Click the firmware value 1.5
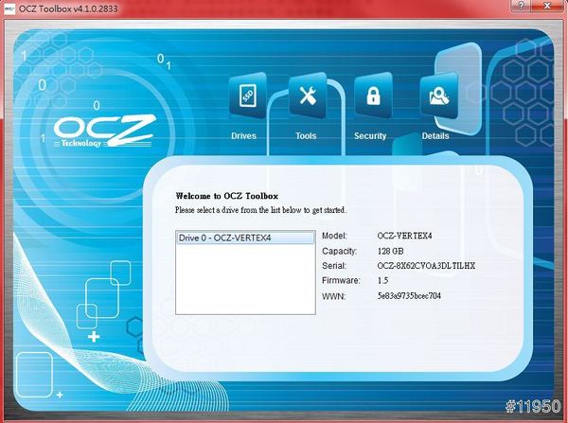Screen dimensions: 568x423 pyautogui.click(x=382, y=280)
